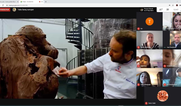The image size is (181, 106).
Task: Click 'Poyraz Esiyok ve 21 kişi daha' participants button
Action: pos(148,10)
